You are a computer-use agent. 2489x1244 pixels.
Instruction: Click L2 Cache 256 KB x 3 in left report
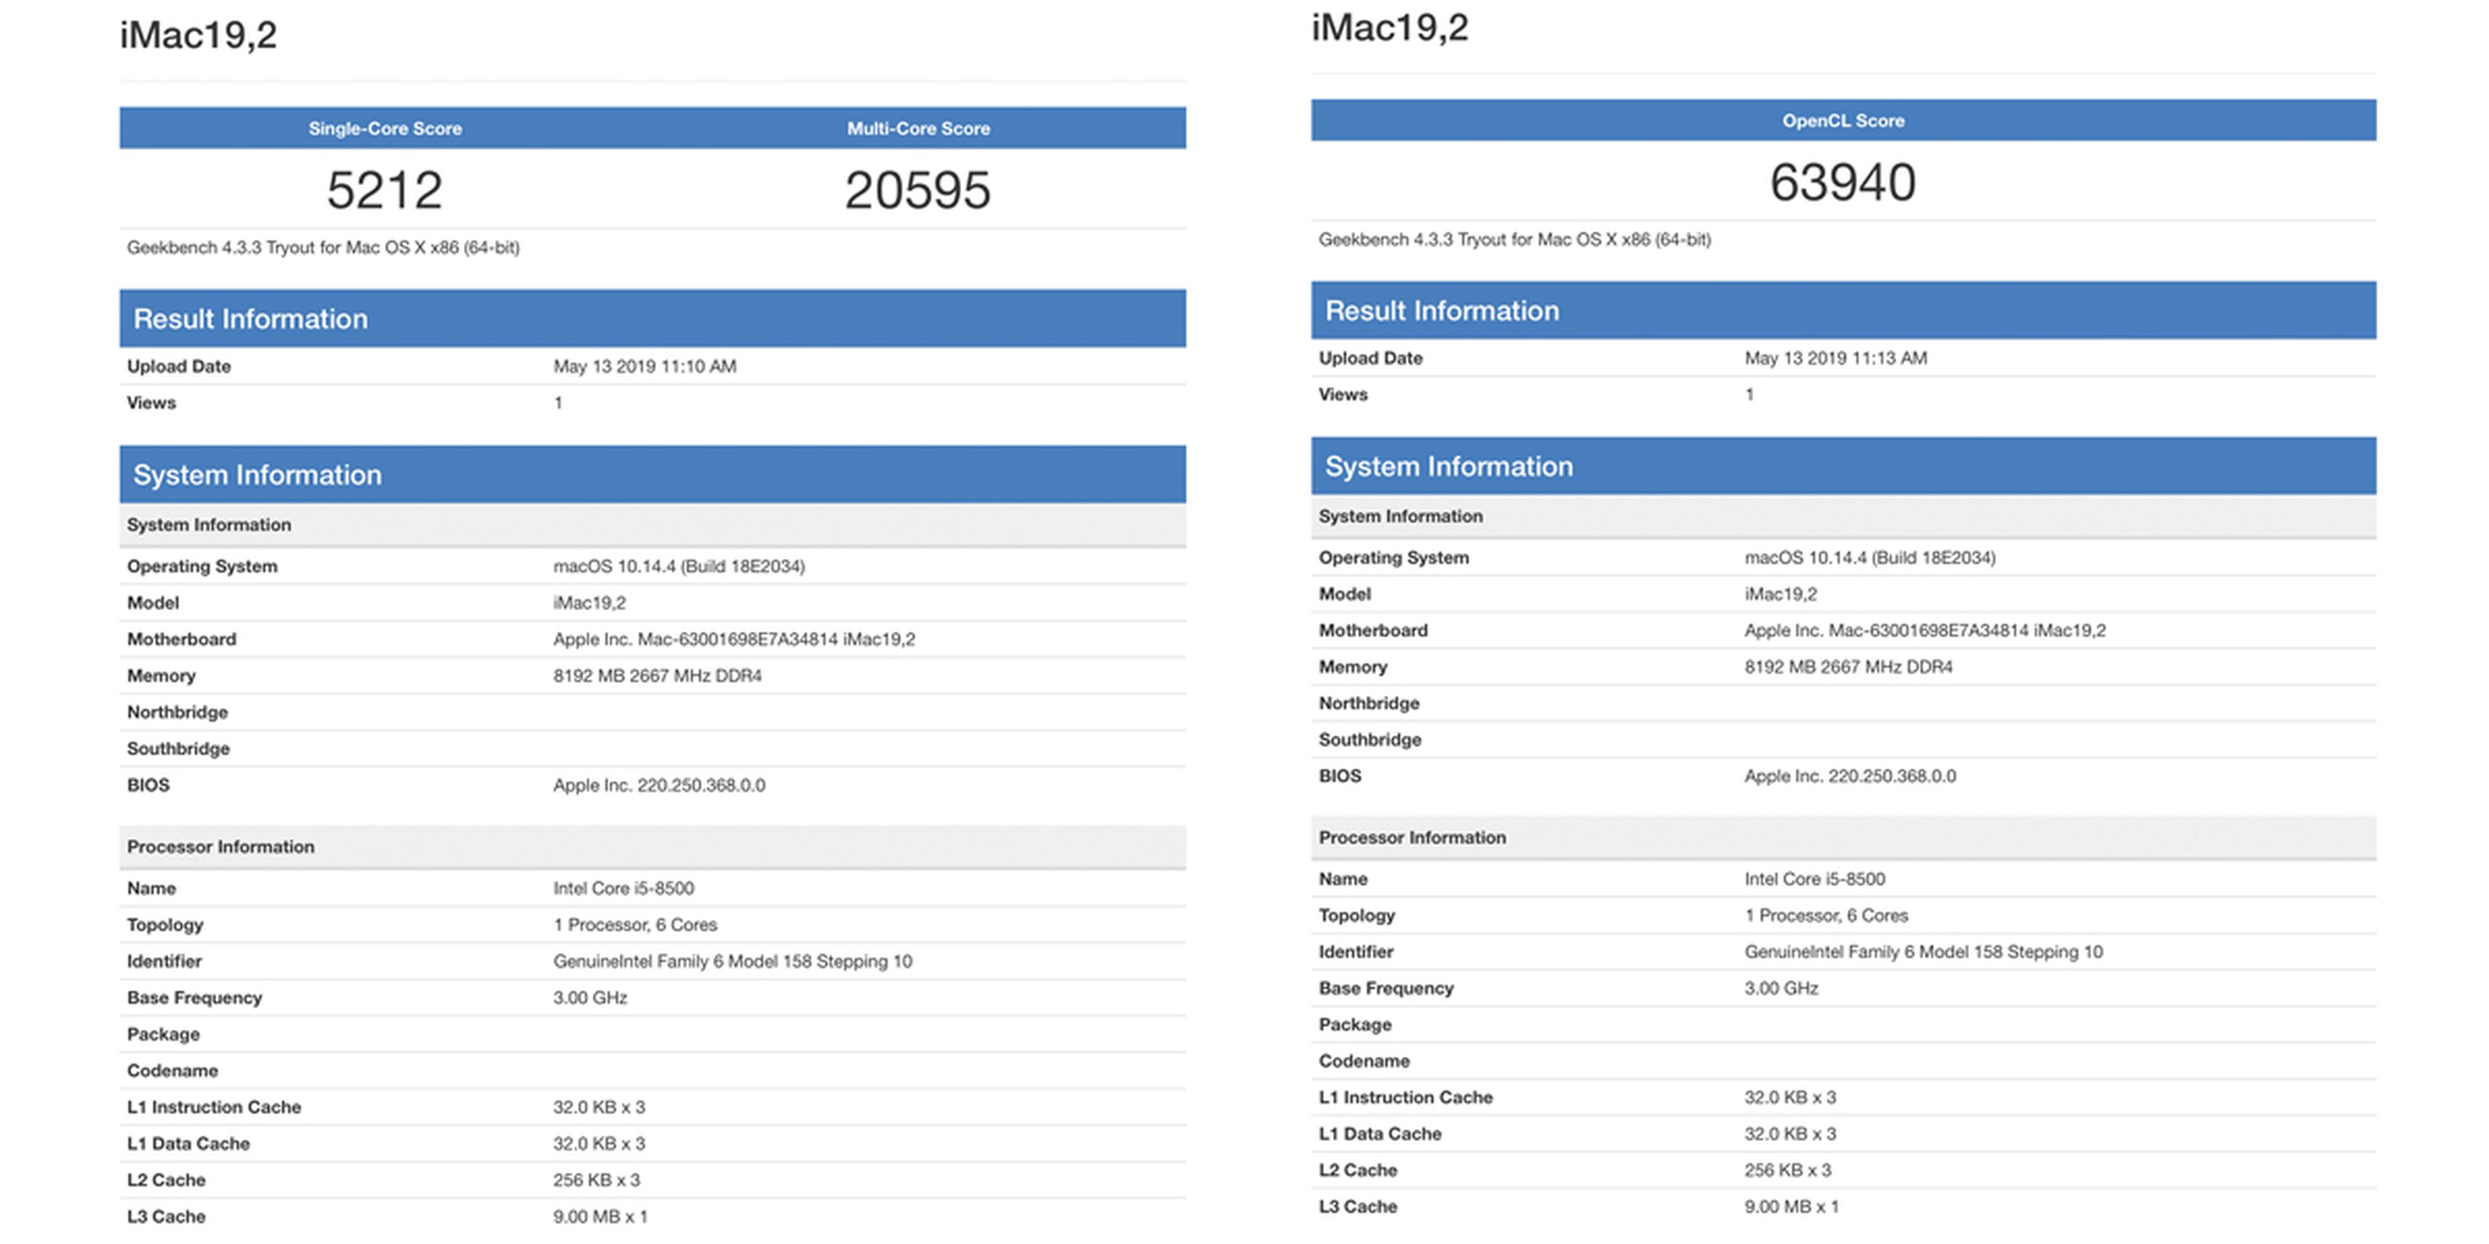596,1181
